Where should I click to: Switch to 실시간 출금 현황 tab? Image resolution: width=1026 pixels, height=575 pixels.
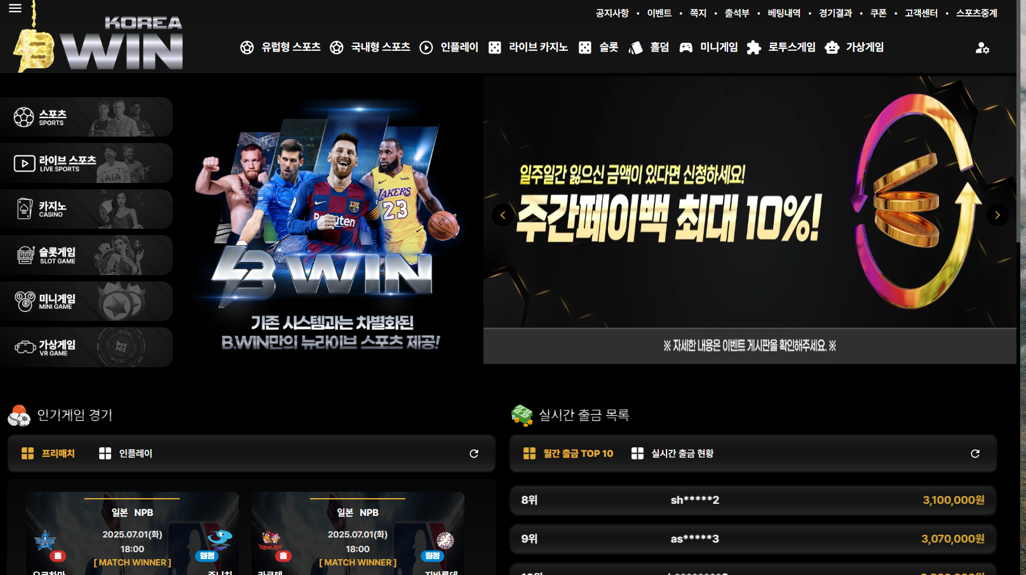(x=673, y=454)
